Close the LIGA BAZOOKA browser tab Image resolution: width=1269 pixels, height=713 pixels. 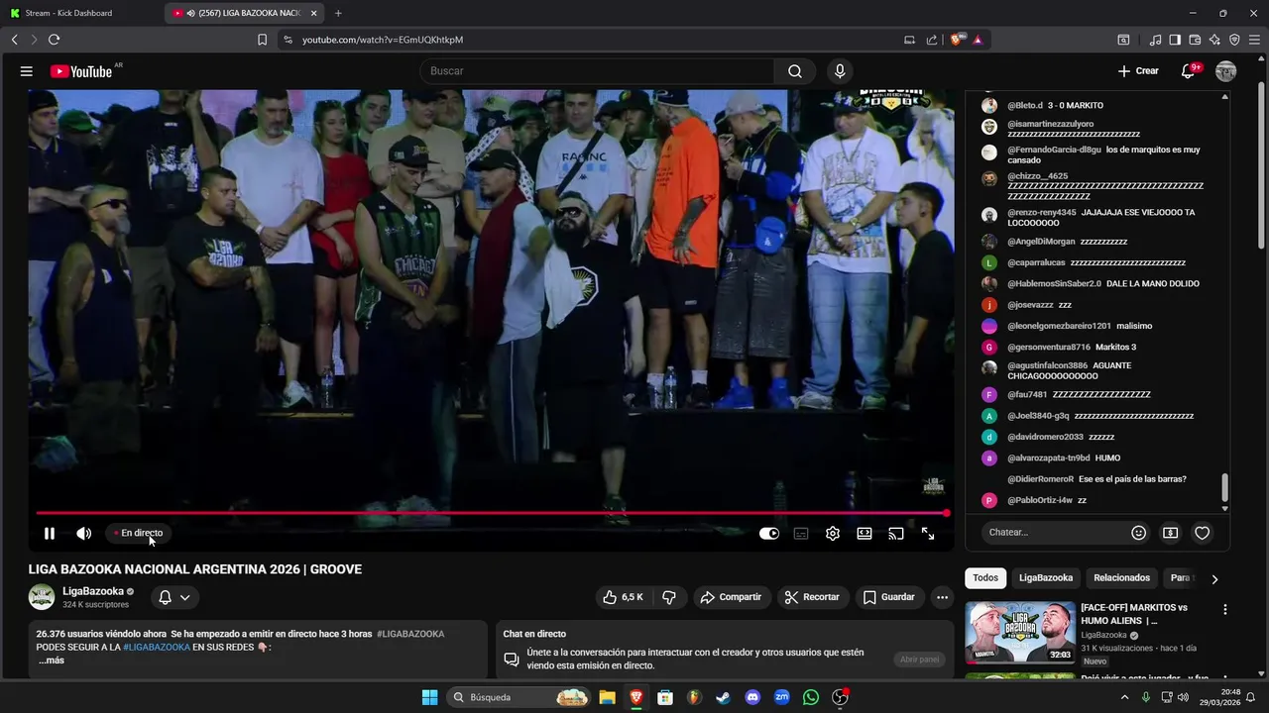click(x=314, y=13)
